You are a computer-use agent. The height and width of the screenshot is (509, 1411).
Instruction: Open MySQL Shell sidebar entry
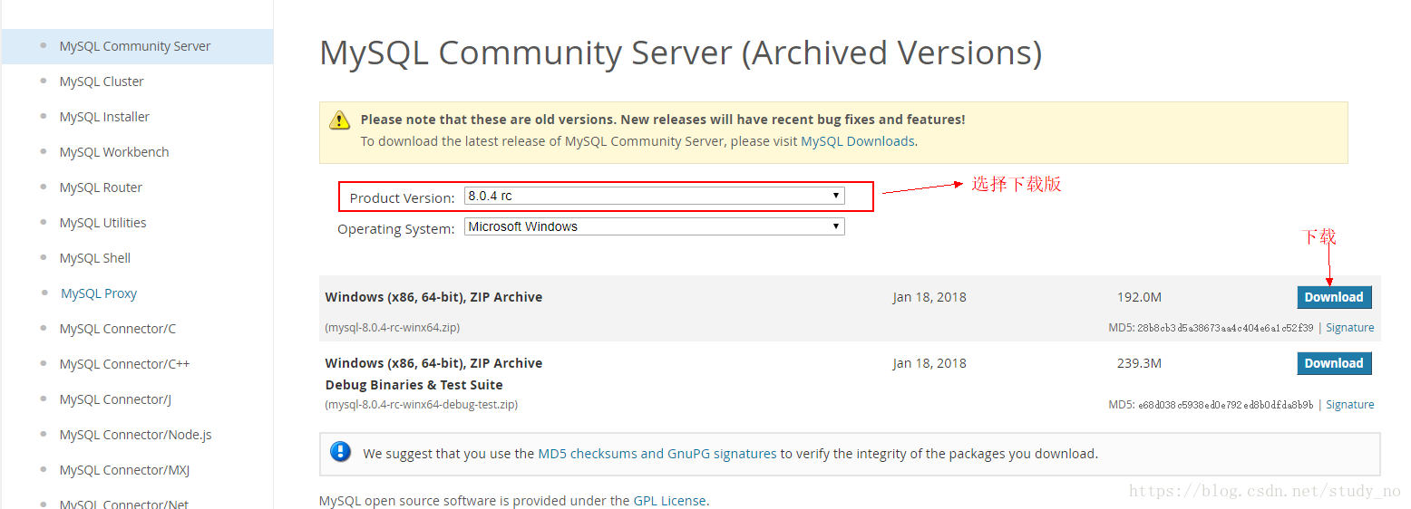point(95,258)
